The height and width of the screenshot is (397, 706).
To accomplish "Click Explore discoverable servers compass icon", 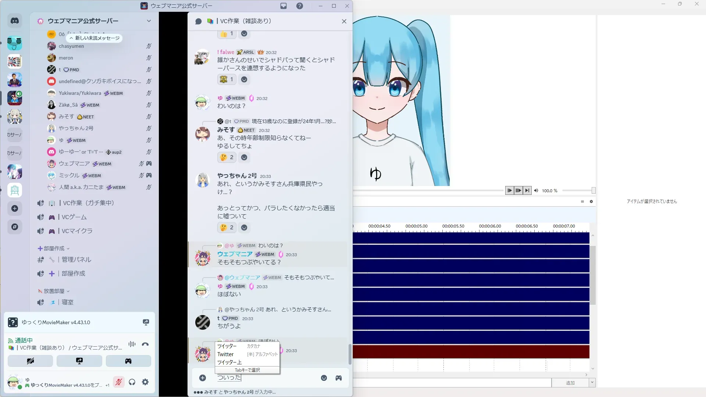I will [x=15, y=227].
